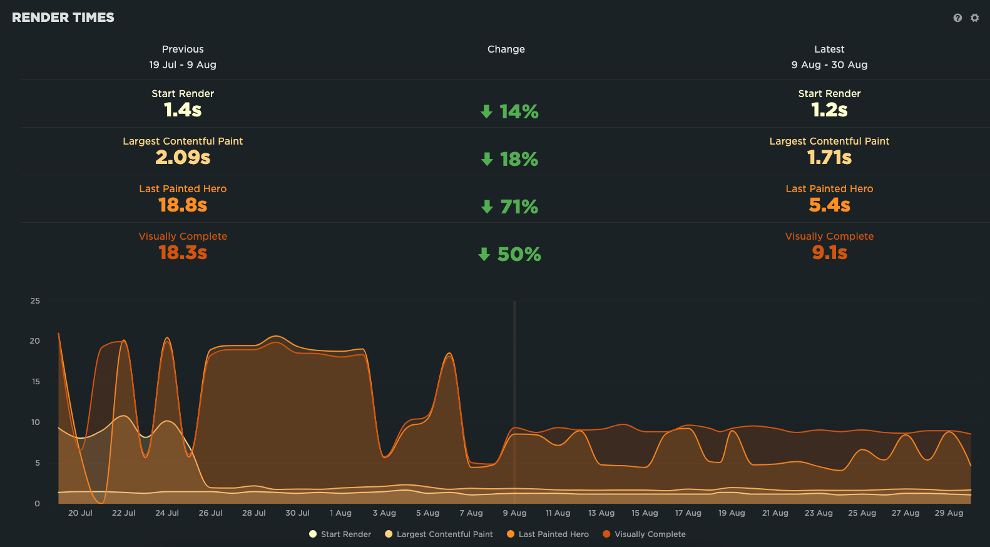This screenshot has width=990, height=547.
Task: Click the green down arrow beside 18%
Action: 487,160
